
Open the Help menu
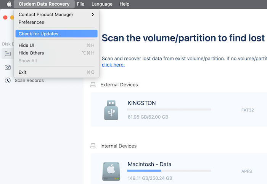pos(124,4)
